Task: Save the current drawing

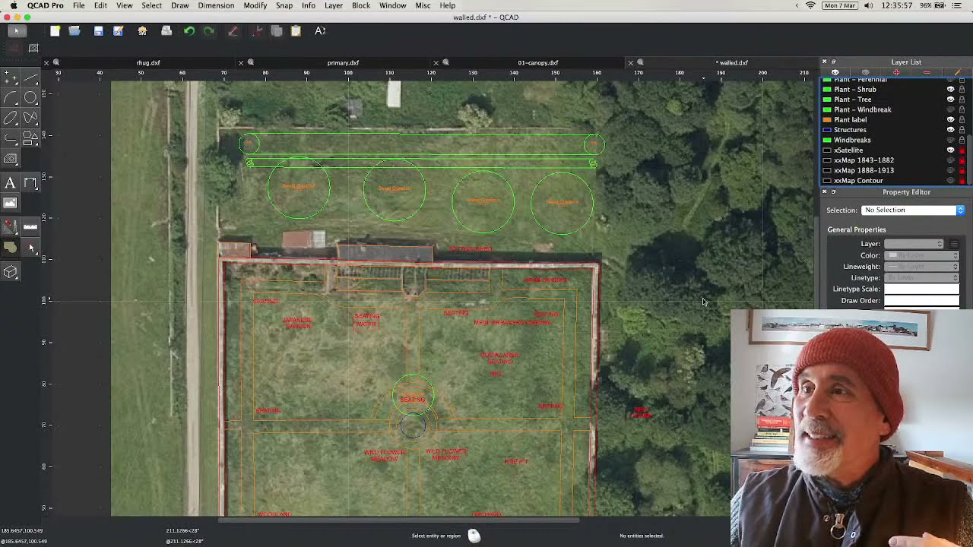Action: coord(98,31)
